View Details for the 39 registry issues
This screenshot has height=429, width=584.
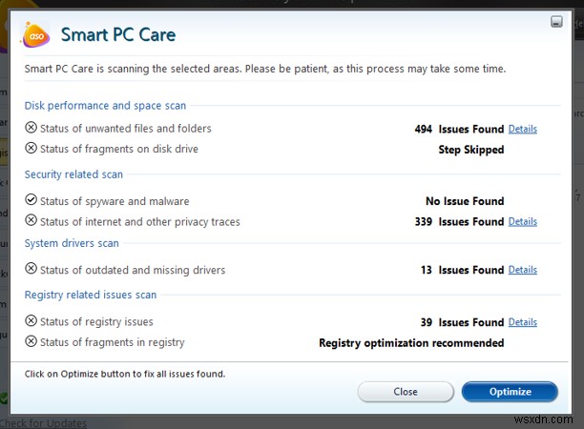(522, 322)
